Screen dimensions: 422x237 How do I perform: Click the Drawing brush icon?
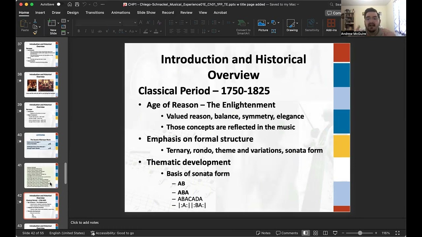pyautogui.click(x=290, y=23)
